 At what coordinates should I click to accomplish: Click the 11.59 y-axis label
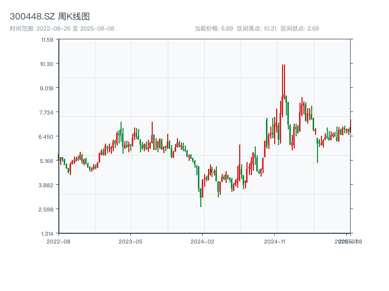point(47,40)
